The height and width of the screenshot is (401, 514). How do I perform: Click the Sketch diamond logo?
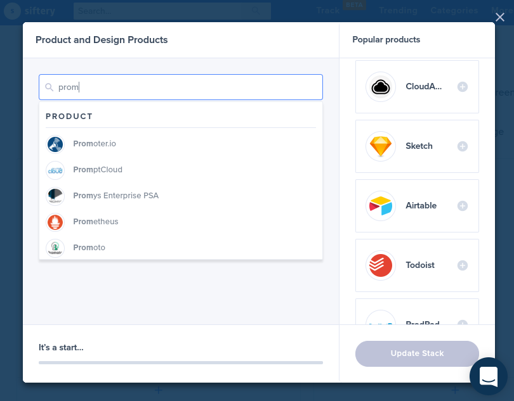[381, 146]
